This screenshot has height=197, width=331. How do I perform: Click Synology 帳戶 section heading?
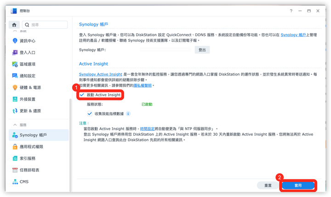click(x=93, y=24)
